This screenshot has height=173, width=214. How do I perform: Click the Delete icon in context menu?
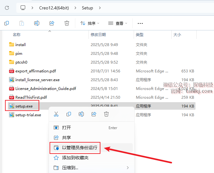tap(106, 114)
